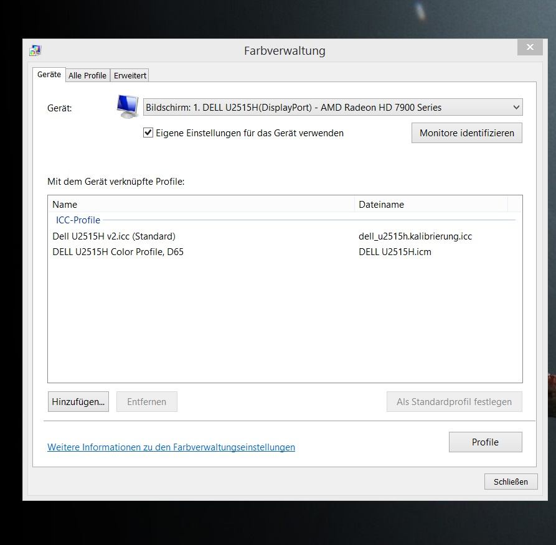Click the Schließen button
Image resolution: width=556 pixels, height=545 pixels.
511,482
